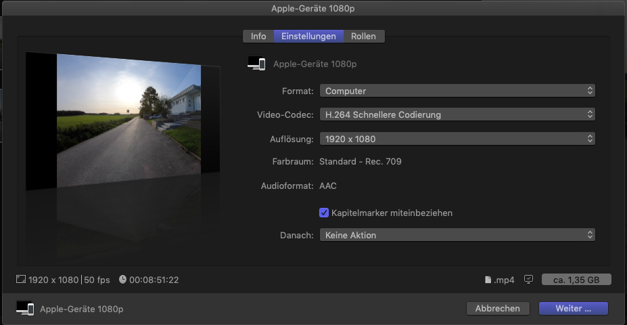Click the Standard - Rec. 709 color space value
This screenshot has height=325, width=627.
[365, 161]
